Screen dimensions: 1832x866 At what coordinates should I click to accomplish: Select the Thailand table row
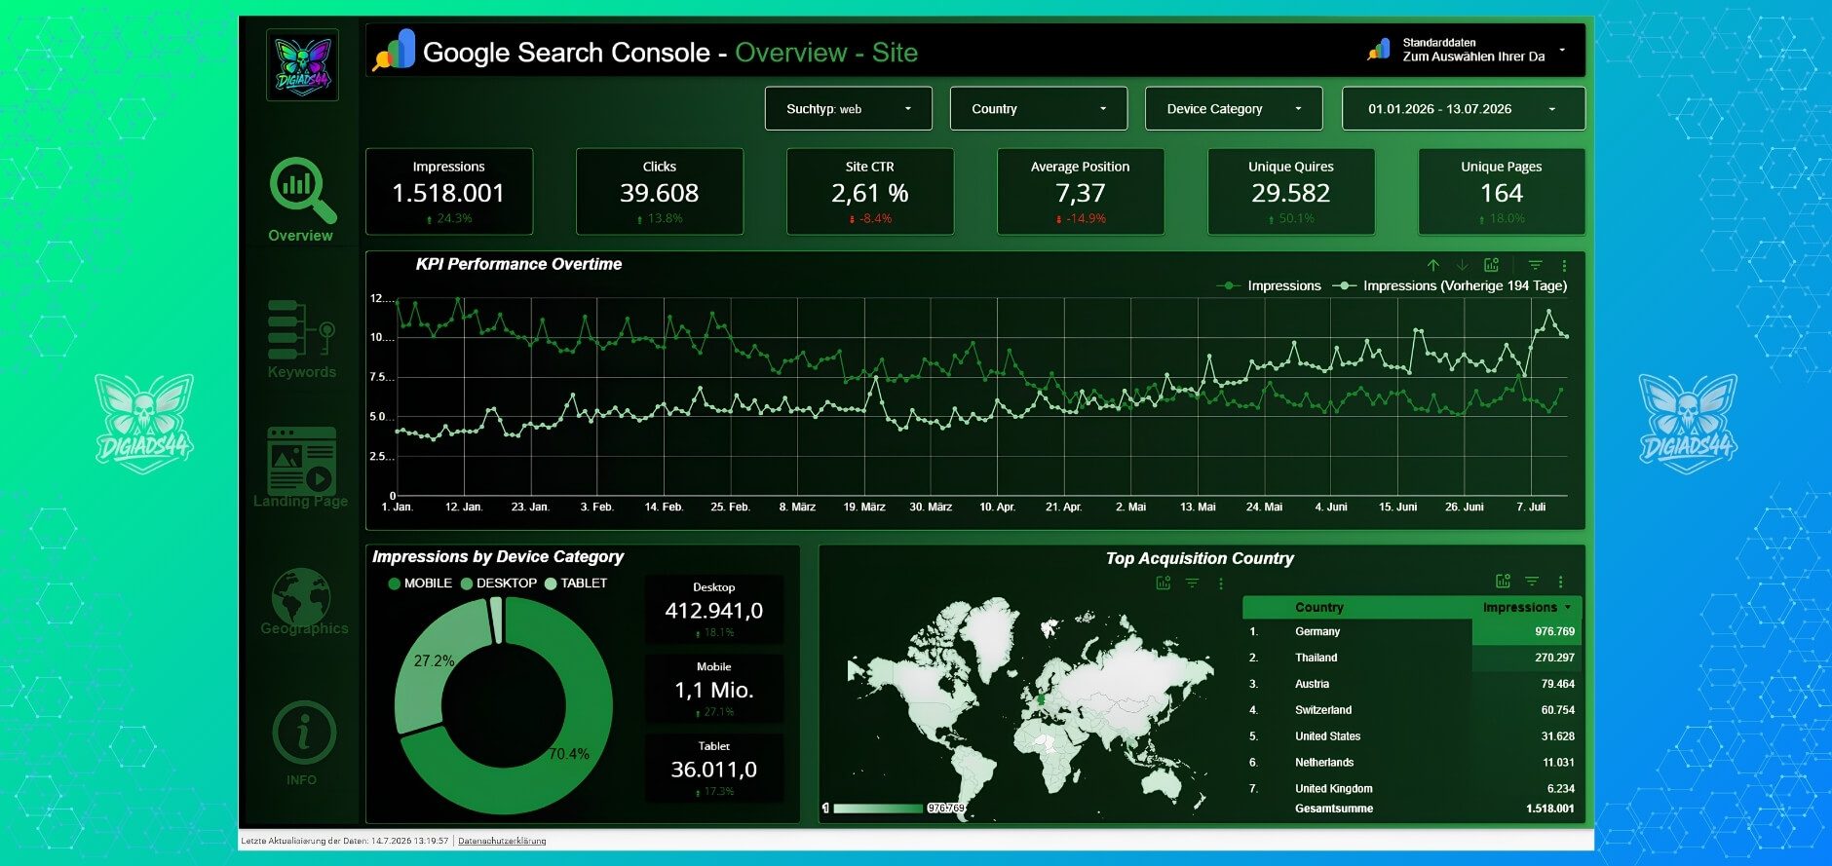pos(1412,658)
